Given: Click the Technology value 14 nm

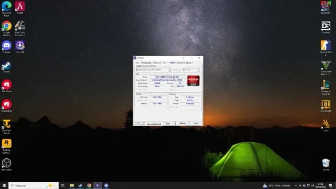Looking at the screenshot, I should click(x=157, y=86).
